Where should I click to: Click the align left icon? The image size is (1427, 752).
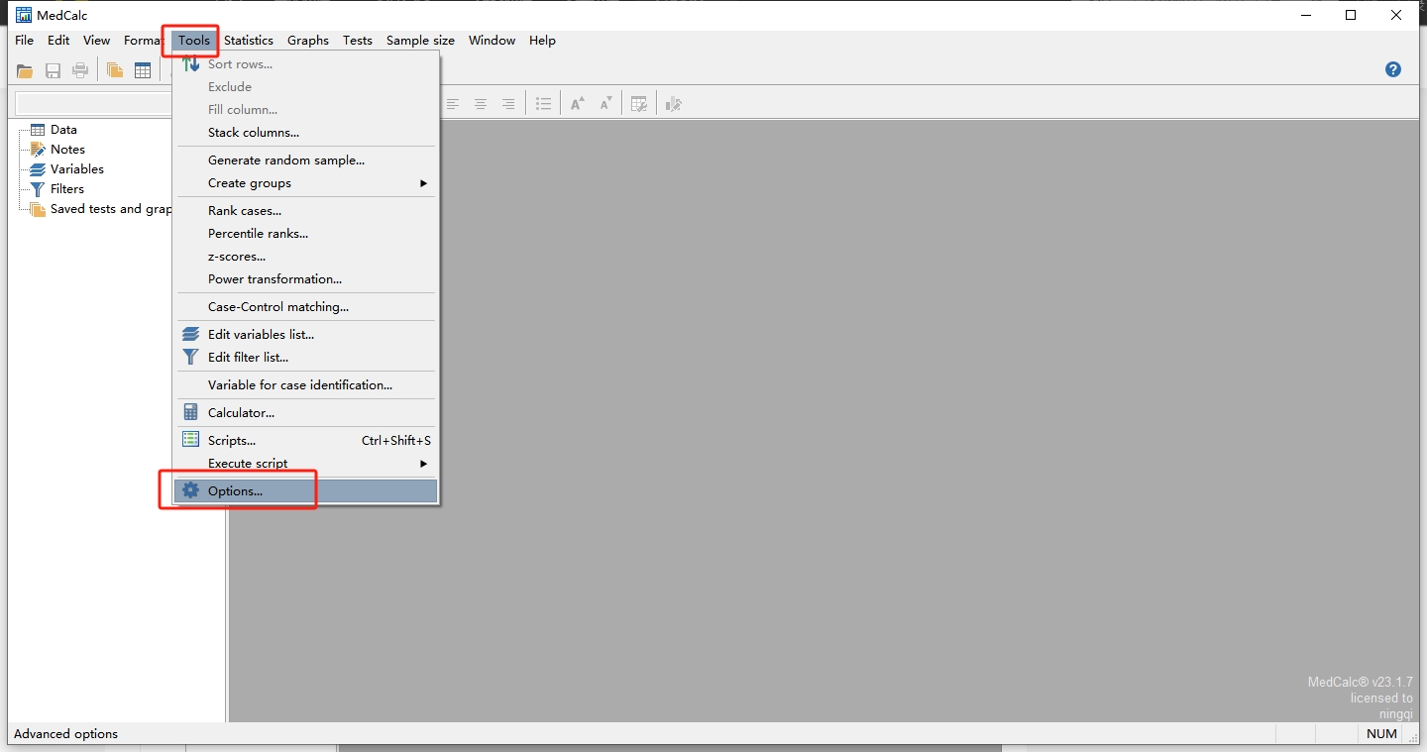click(453, 104)
